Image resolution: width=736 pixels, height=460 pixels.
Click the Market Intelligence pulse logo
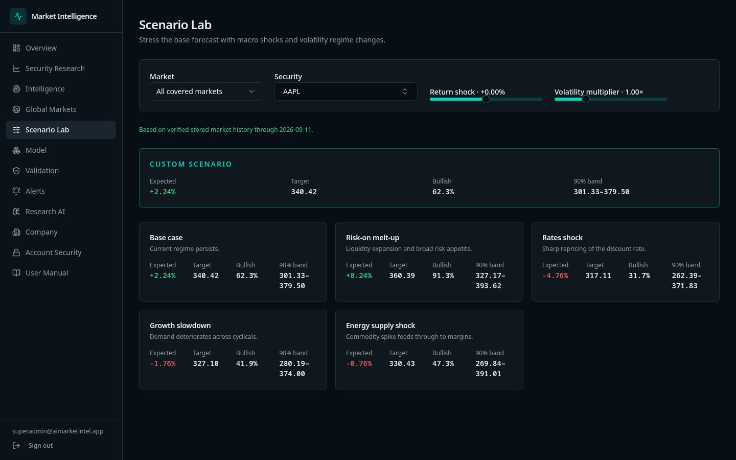[18, 16]
